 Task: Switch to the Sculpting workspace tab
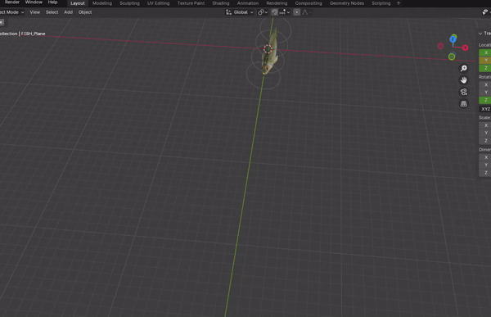(129, 3)
